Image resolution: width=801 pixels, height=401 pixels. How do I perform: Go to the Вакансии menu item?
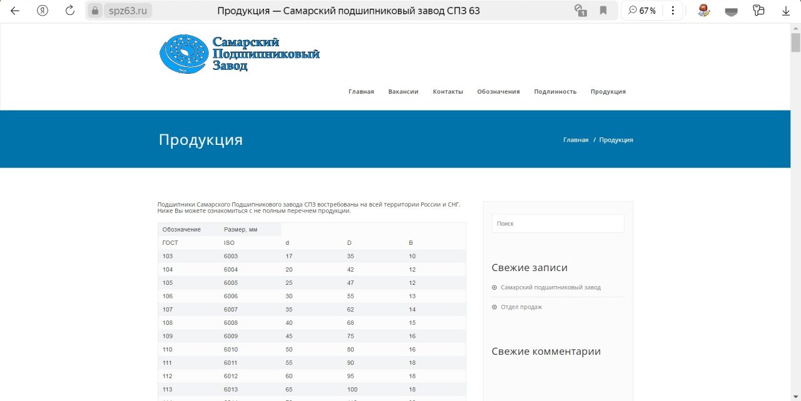click(403, 92)
